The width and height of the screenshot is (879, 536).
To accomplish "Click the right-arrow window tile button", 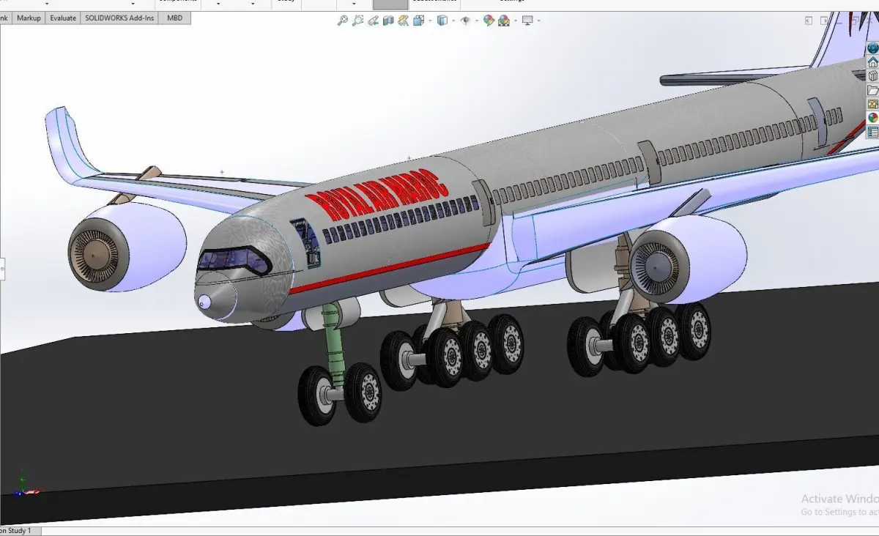I will [825, 21].
